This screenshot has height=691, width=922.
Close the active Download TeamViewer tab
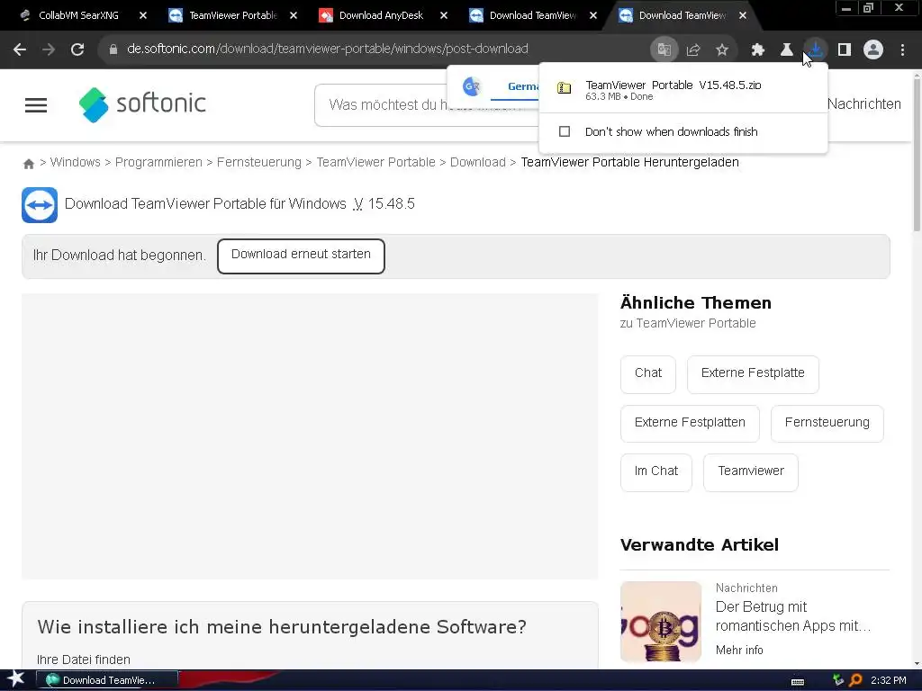743,15
